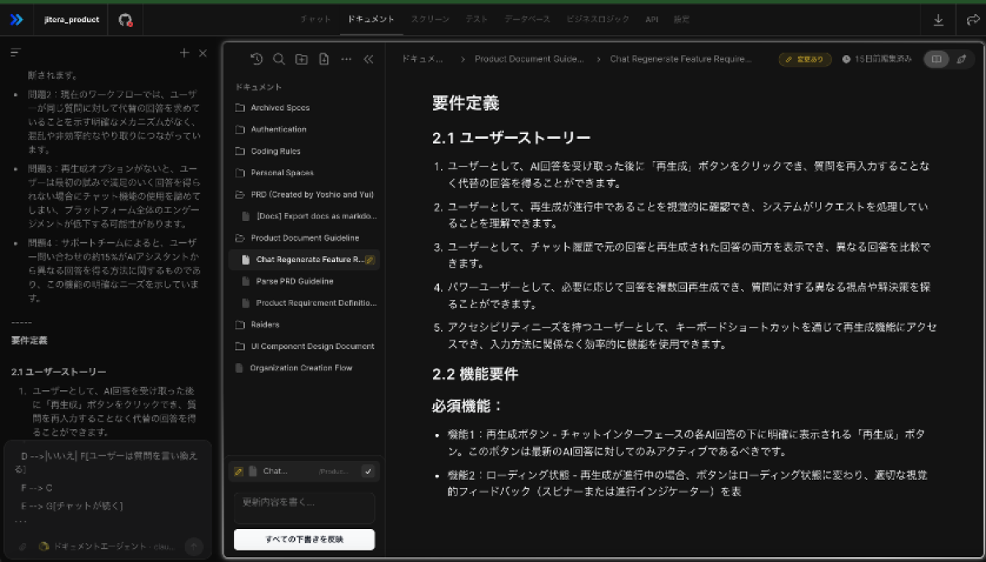986x562 pixels.
Task: Collapse the document sidebar panel
Action: [368, 59]
